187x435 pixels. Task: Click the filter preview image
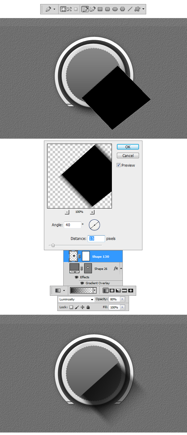click(79, 176)
